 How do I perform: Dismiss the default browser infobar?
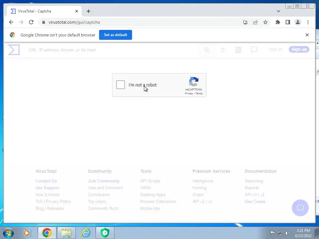pyautogui.click(x=307, y=35)
